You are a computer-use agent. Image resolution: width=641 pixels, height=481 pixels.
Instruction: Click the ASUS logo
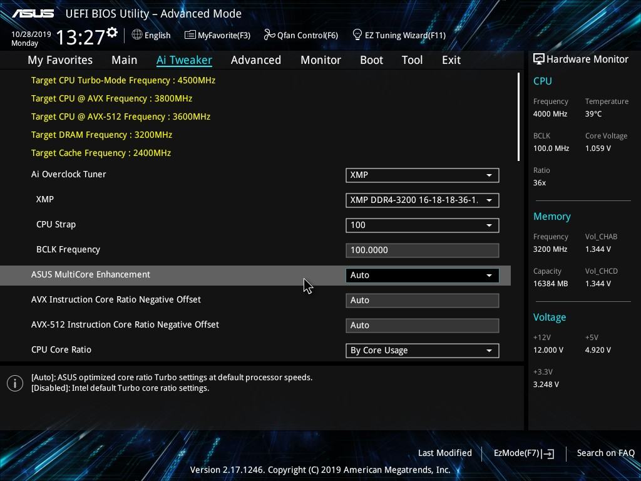click(33, 14)
